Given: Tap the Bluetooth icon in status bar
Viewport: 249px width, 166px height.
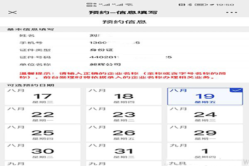Looking at the screenshot, I should tap(190, 5).
